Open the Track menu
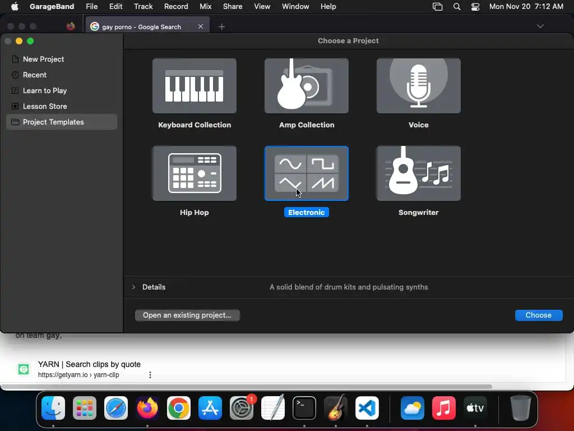 [x=143, y=6]
